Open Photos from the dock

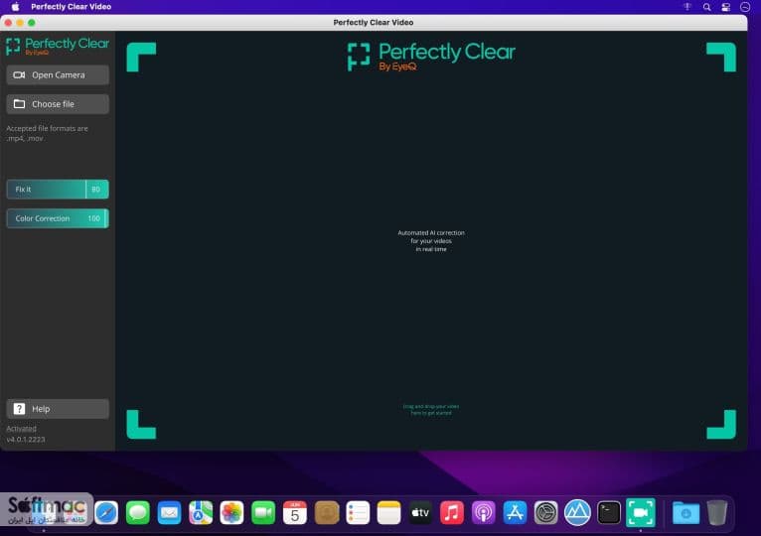(232, 513)
